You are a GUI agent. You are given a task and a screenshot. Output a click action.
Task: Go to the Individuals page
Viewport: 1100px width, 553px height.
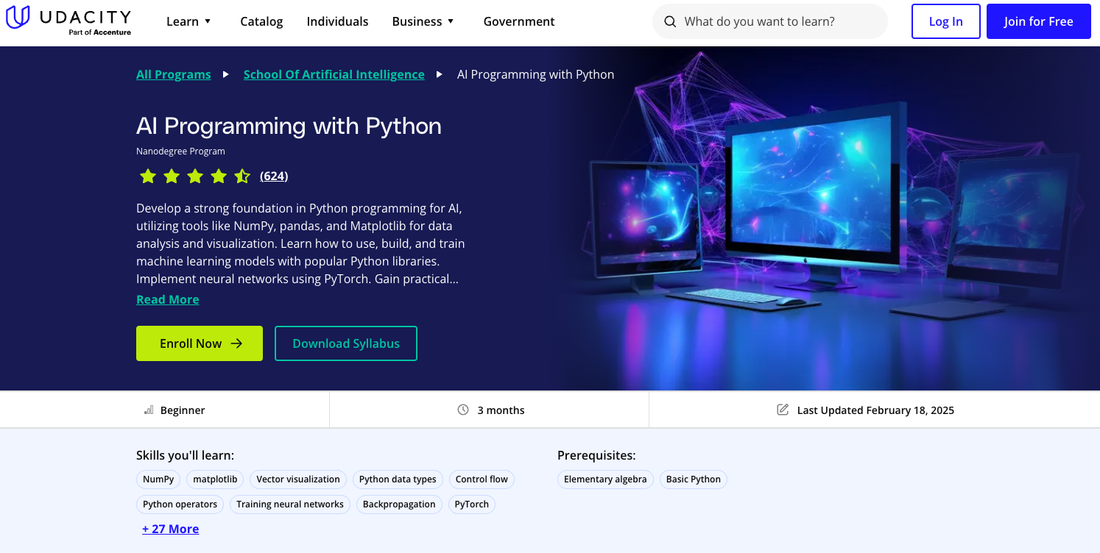(337, 21)
